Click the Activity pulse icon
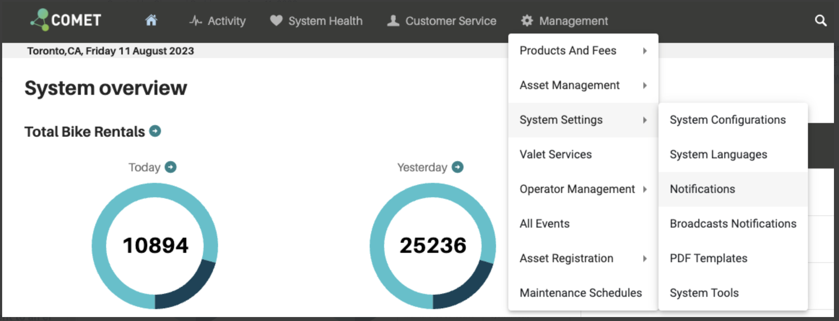The width and height of the screenshot is (839, 321). pos(195,21)
